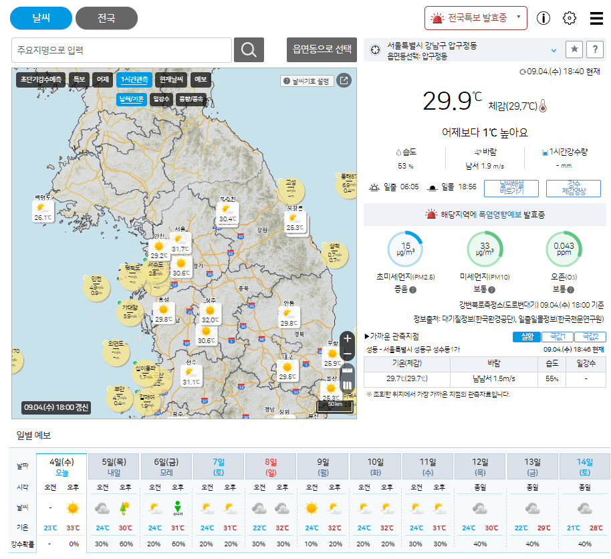The image size is (611, 559).
Task: Click the help question mark icon
Action: tap(594, 49)
